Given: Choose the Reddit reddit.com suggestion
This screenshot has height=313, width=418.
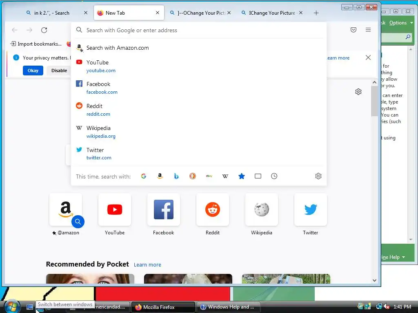Looking at the screenshot, I should tap(199, 110).
